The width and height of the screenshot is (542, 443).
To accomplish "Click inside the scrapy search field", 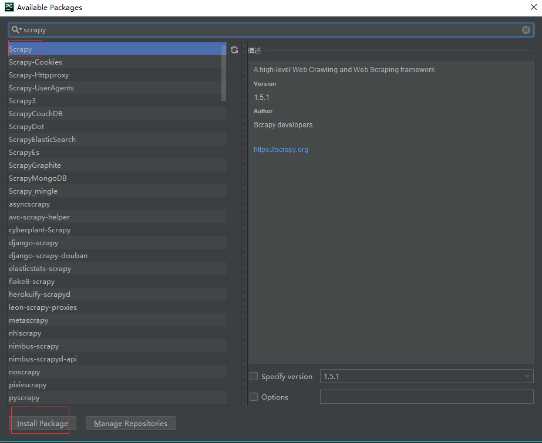I will [x=271, y=30].
